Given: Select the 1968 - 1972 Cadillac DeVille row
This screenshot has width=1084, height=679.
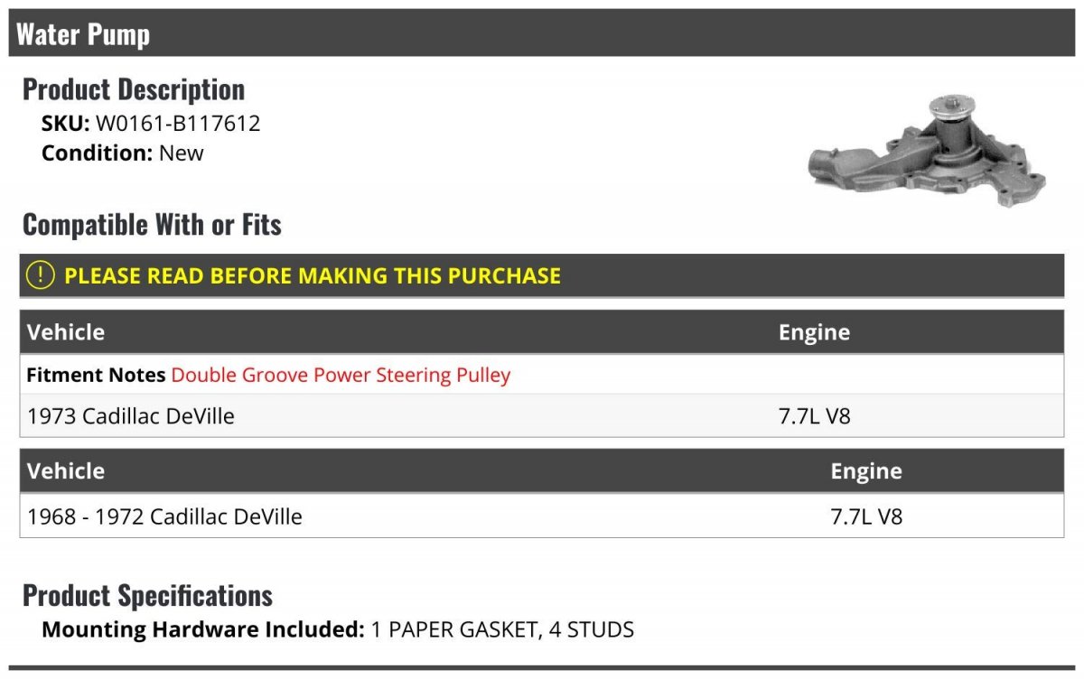Looking at the screenshot, I should pyautogui.click(x=165, y=516).
